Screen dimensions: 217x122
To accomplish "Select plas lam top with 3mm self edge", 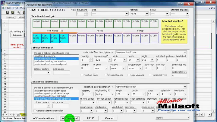I will (x=56, y=96).
